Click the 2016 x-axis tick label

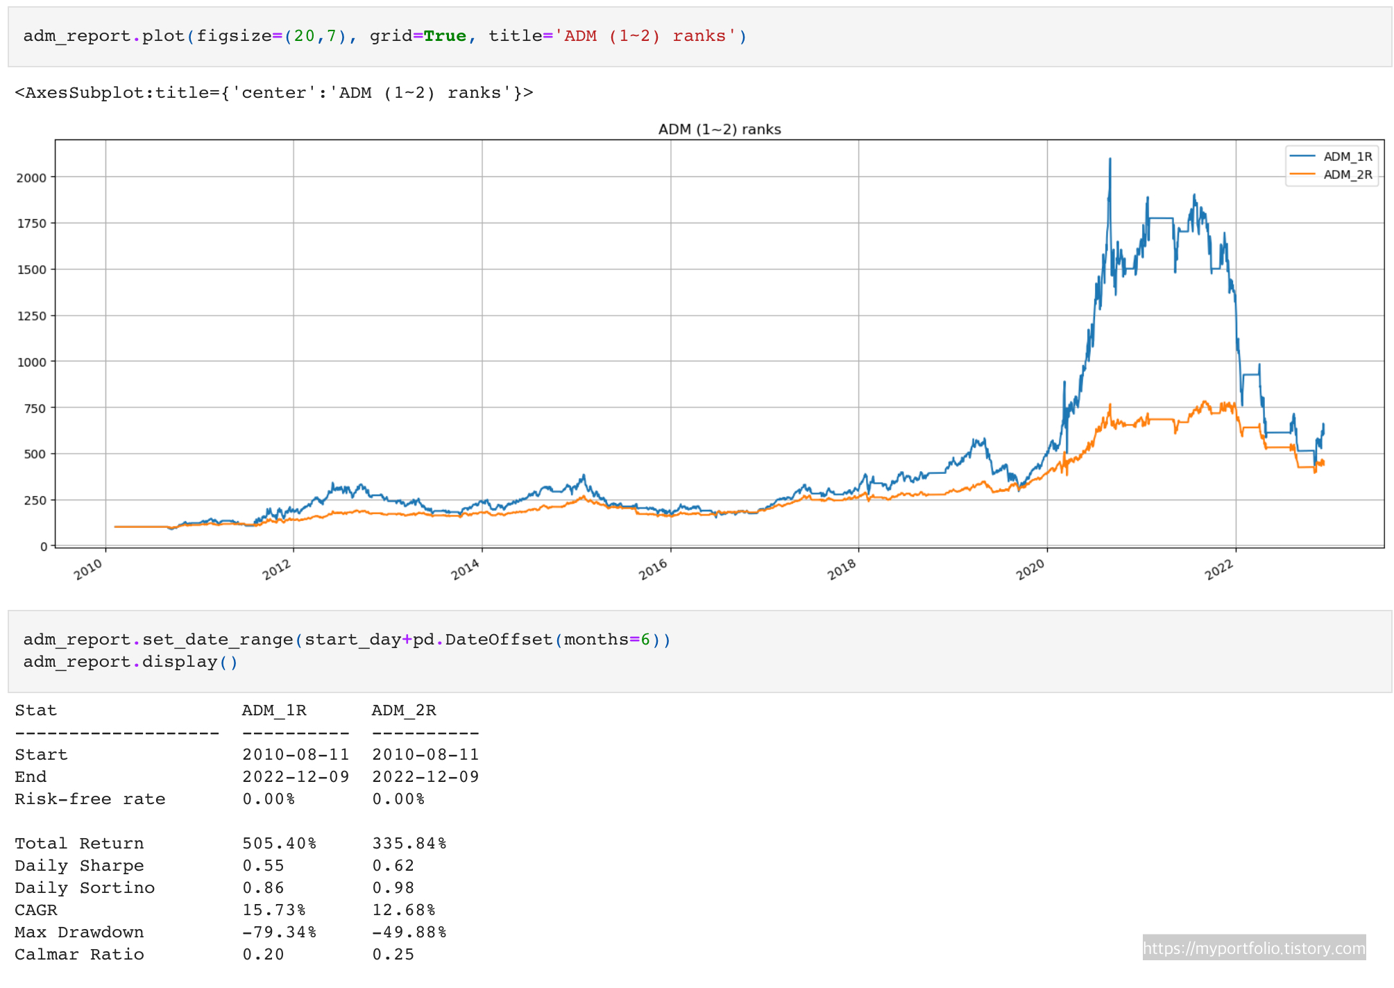point(653,570)
